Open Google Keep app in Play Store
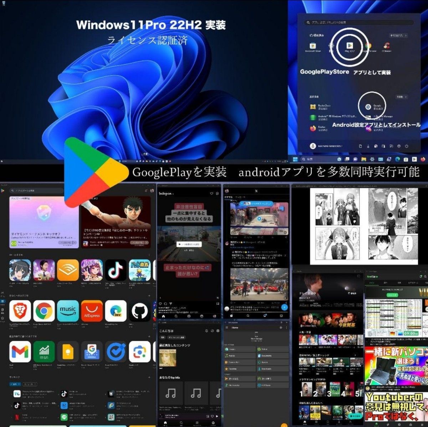428x427 pixels. (68, 352)
